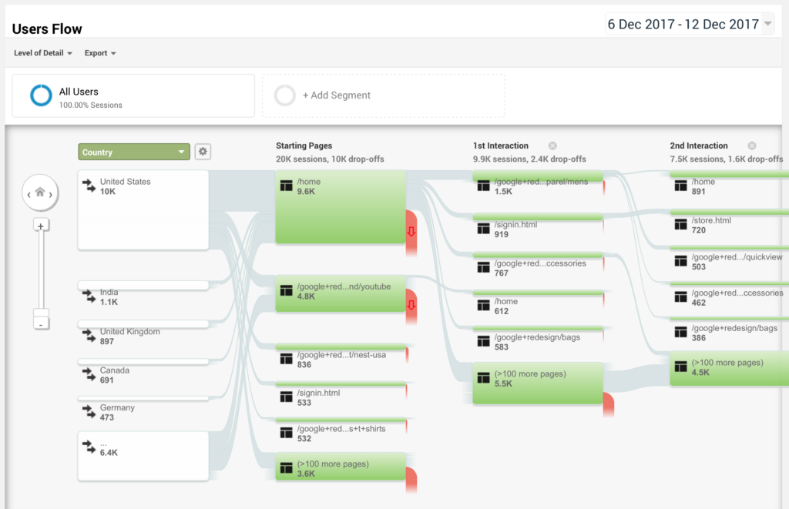This screenshot has width=789, height=509.
Task: Click the home icon in navigation control
Action: pyautogui.click(x=40, y=193)
